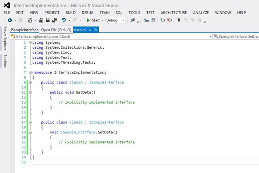The height and width of the screenshot is (173, 259).
Task: Click the Save All icon
Action: (55, 20)
